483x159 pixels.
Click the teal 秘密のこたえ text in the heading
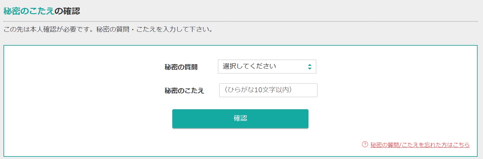[x=29, y=11]
